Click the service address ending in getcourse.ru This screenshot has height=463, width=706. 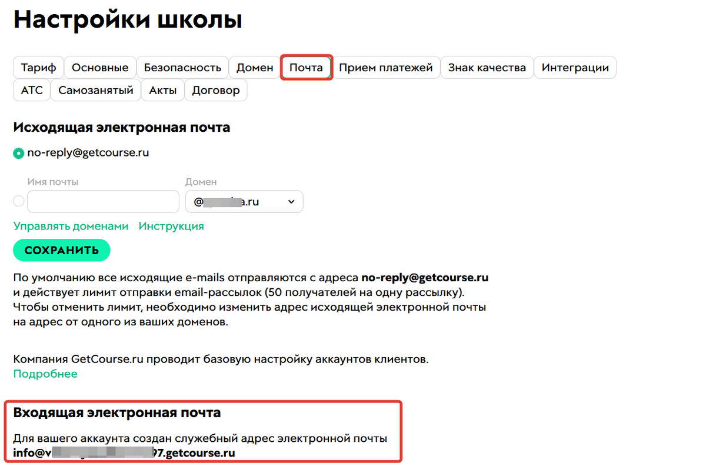pos(124,453)
